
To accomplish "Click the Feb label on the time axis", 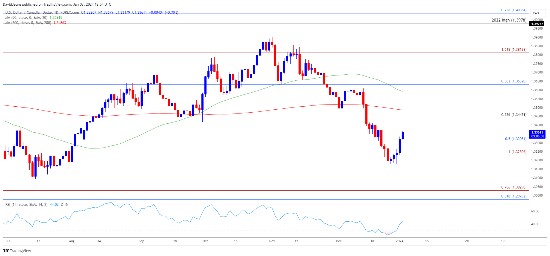I will pyautogui.click(x=466, y=241).
